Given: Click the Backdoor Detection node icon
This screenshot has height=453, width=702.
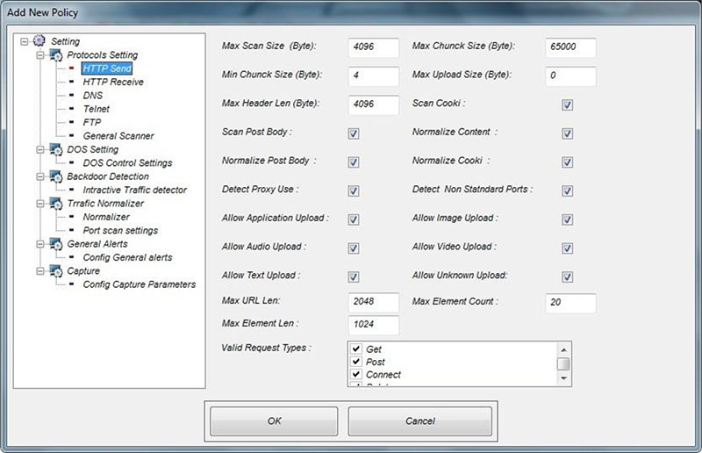Looking at the screenshot, I should pyautogui.click(x=56, y=176).
